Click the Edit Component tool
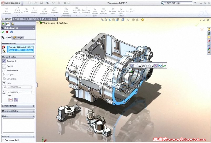Viewport: 211px width, 143px height. click(7, 11)
